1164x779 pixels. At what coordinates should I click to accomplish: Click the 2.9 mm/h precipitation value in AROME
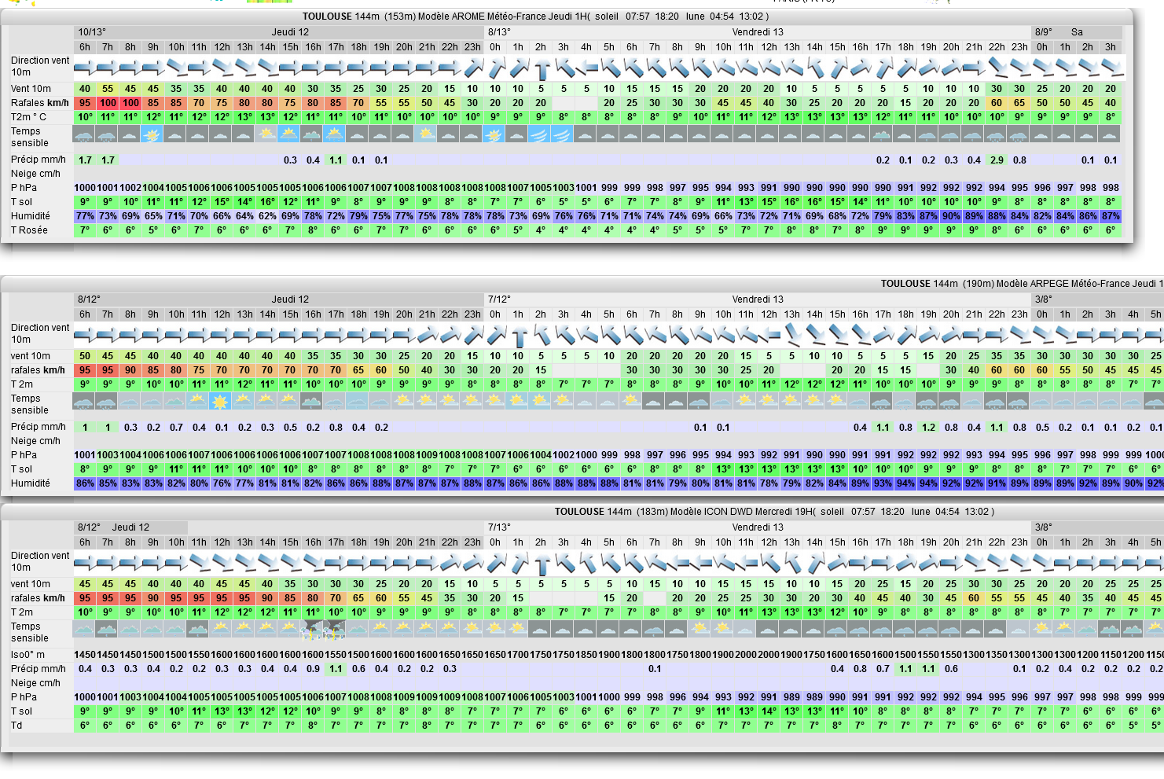997,160
